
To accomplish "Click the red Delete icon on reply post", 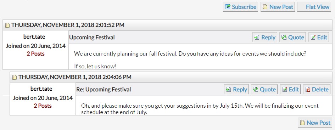I will (308, 90).
